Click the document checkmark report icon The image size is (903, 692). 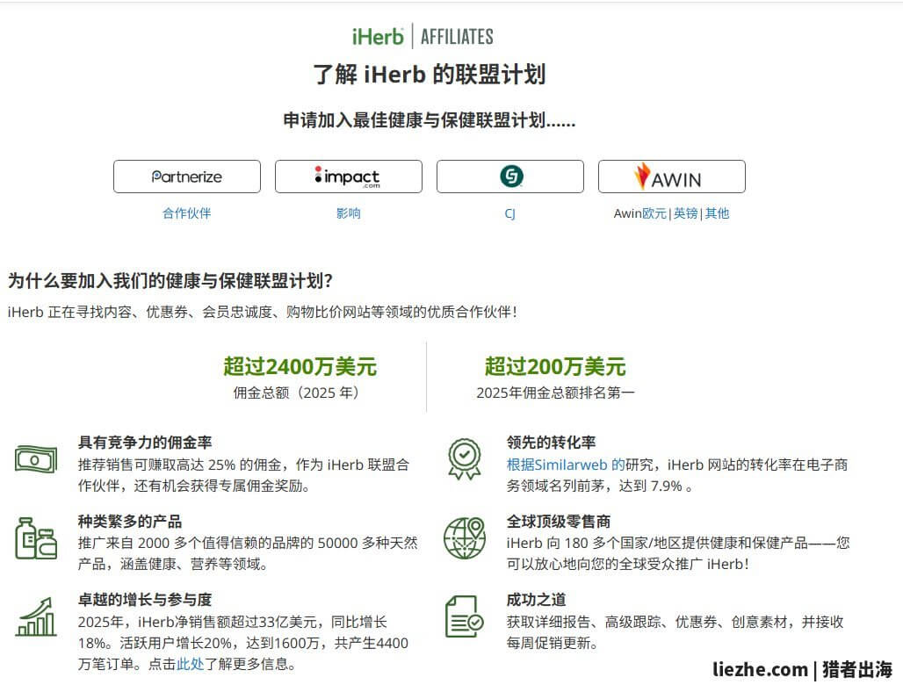click(465, 616)
